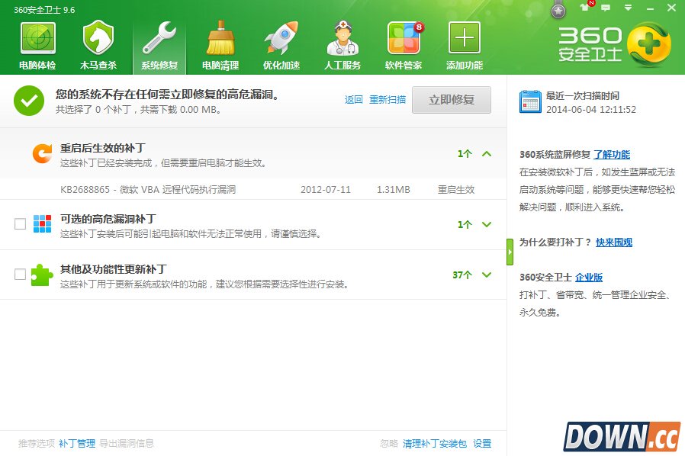685x456 pixels.
Task: Open 优化加速 rocket icon
Action: [x=281, y=38]
